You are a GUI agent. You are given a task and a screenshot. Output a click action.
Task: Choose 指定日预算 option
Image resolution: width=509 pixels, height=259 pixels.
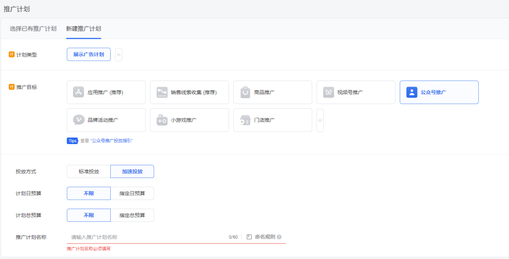(x=132, y=194)
